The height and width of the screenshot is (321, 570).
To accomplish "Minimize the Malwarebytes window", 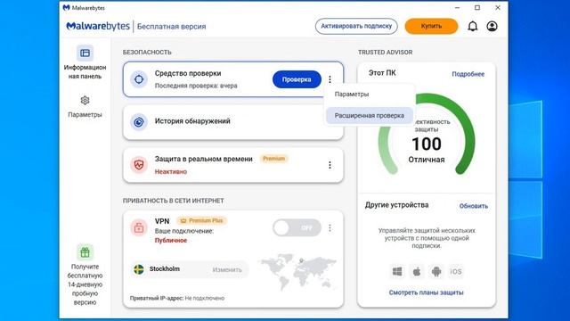I will pos(457,8).
